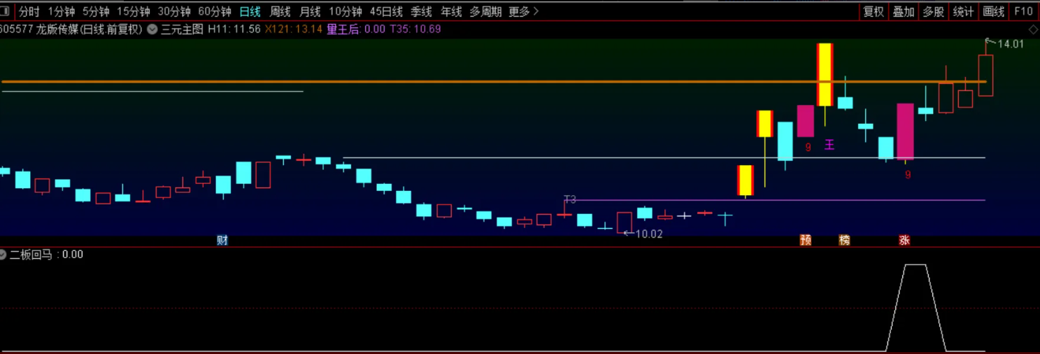Open the 画线 drawing tools

coord(993,11)
